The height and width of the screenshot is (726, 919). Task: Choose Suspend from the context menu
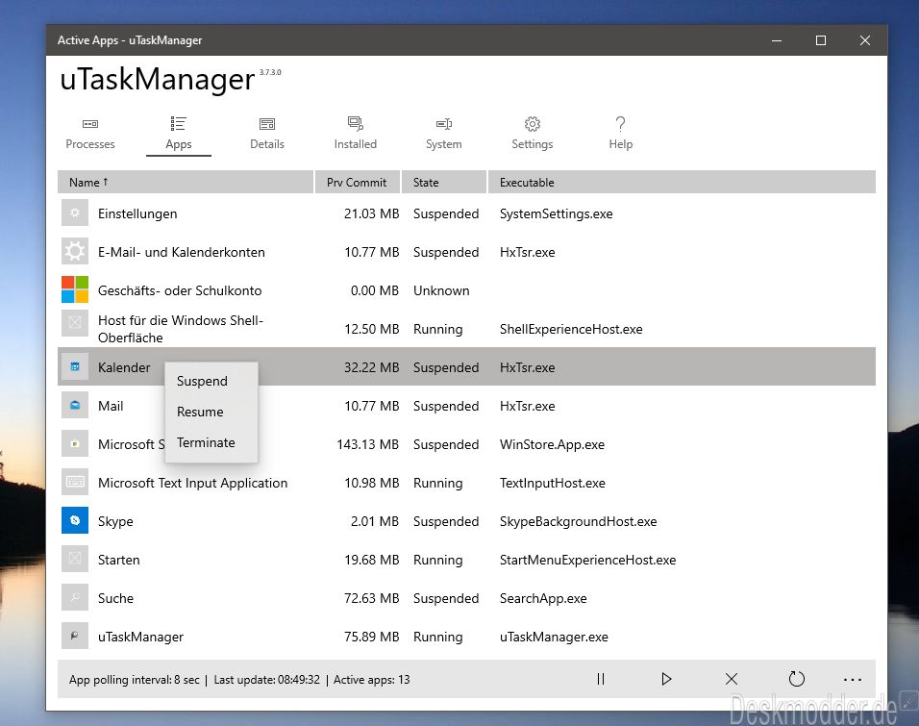tap(202, 381)
